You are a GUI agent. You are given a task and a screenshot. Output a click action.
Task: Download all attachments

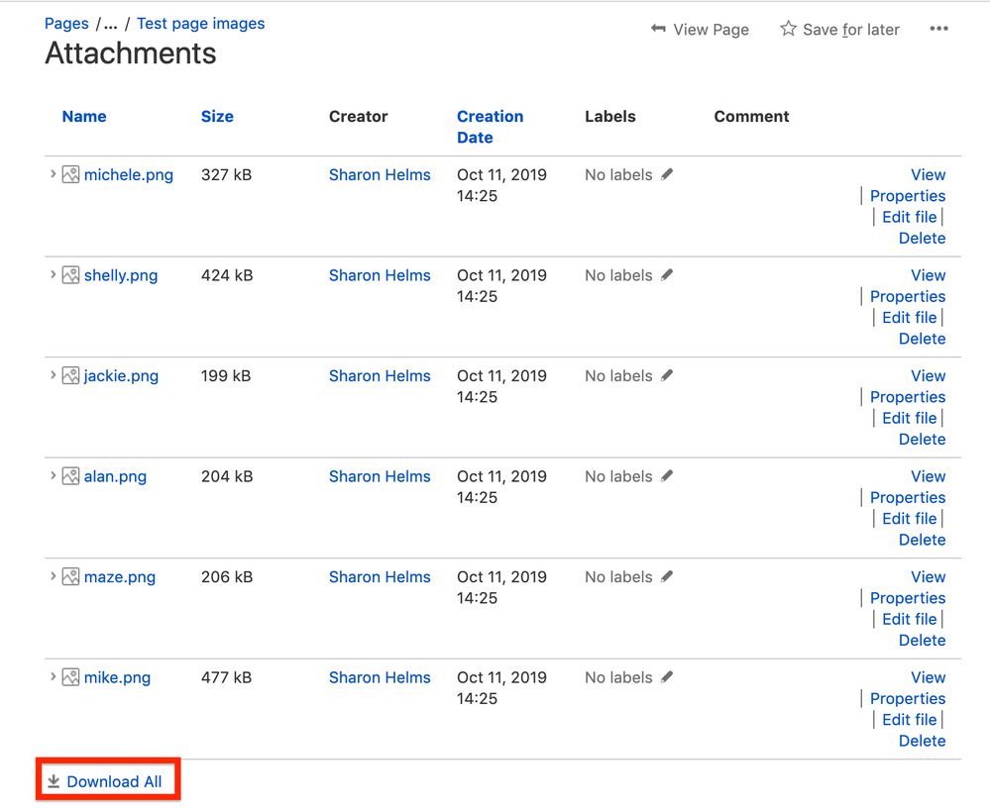point(105,781)
